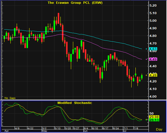
Task: Click the last green candlestick near 4.28
Action: coord(142,77)
